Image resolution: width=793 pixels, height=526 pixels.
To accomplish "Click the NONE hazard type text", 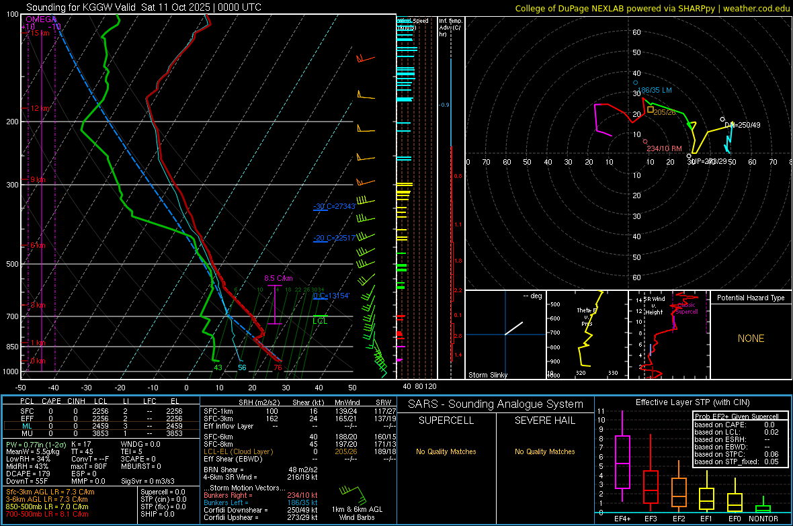I will click(751, 339).
